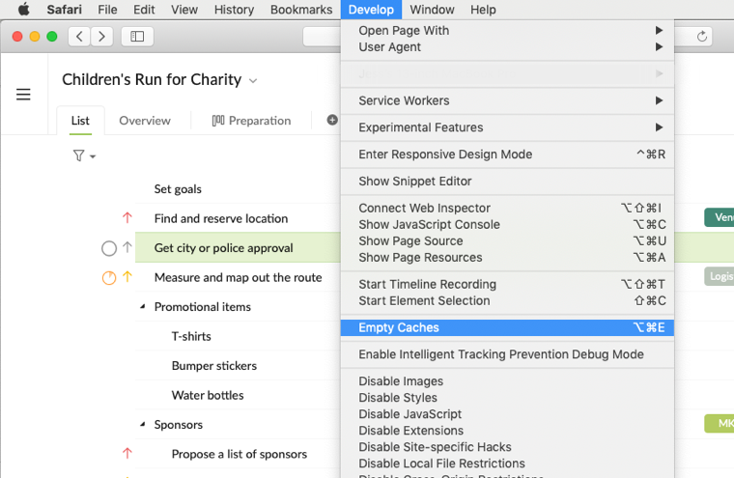Image resolution: width=734 pixels, height=478 pixels.
Task: Choose Disable Site-specific Hacks
Action: tap(507, 447)
